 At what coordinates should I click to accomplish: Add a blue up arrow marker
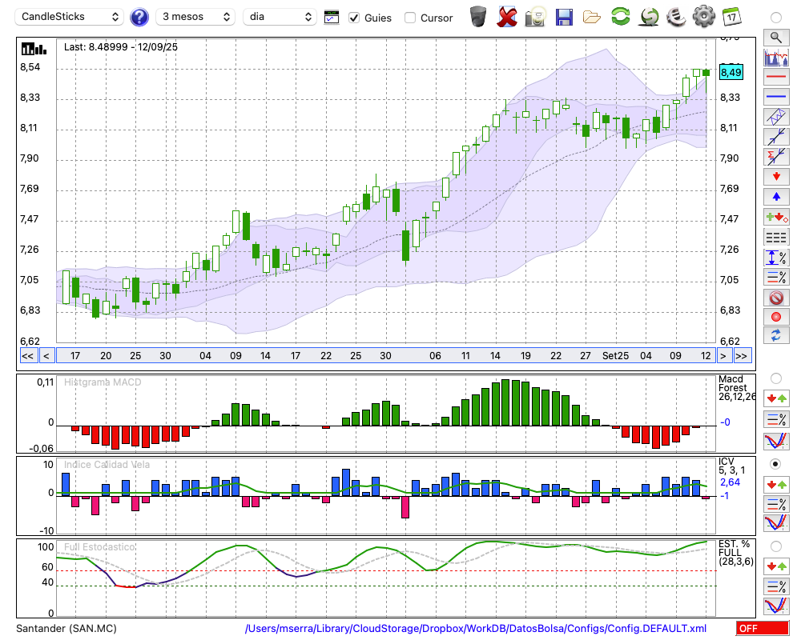tap(776, 197)
